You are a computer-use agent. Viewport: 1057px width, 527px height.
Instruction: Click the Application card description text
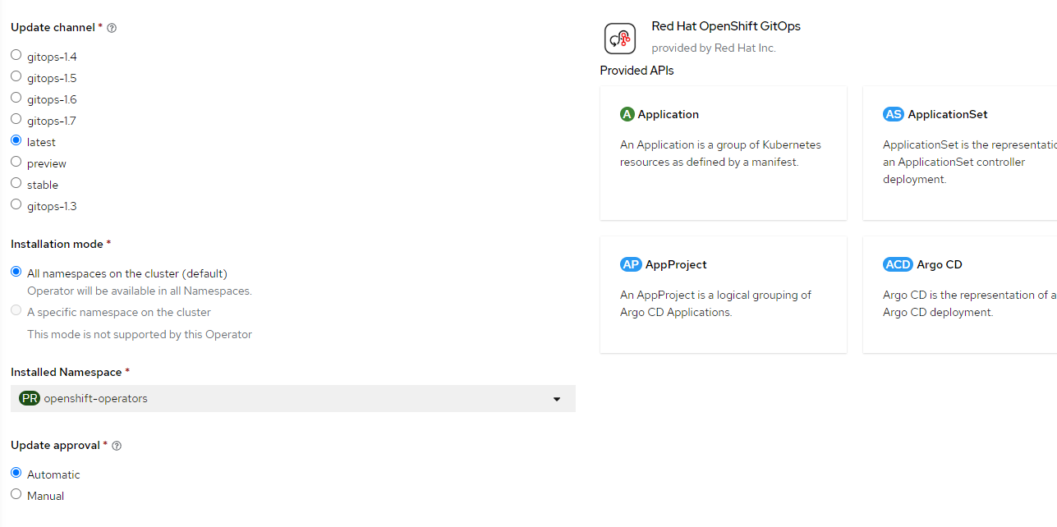click(720, 154)
